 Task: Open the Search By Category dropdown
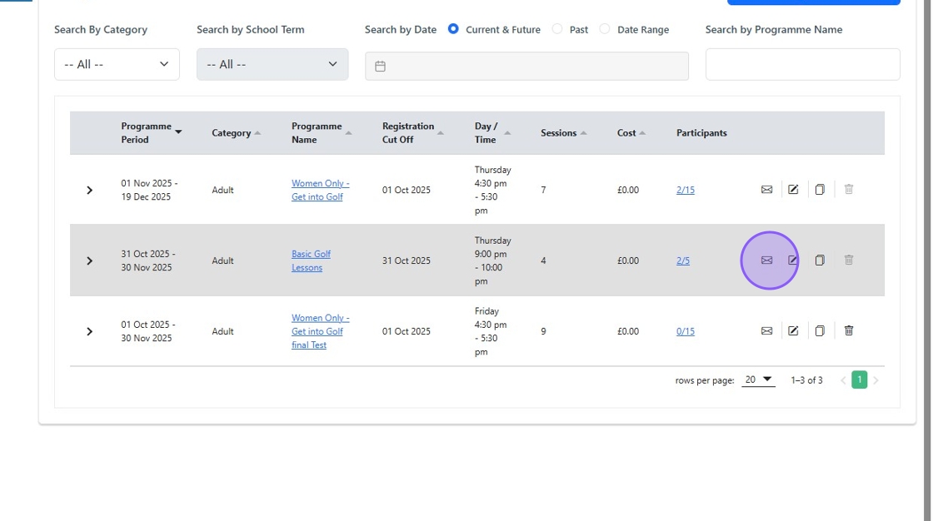point(117,64)
